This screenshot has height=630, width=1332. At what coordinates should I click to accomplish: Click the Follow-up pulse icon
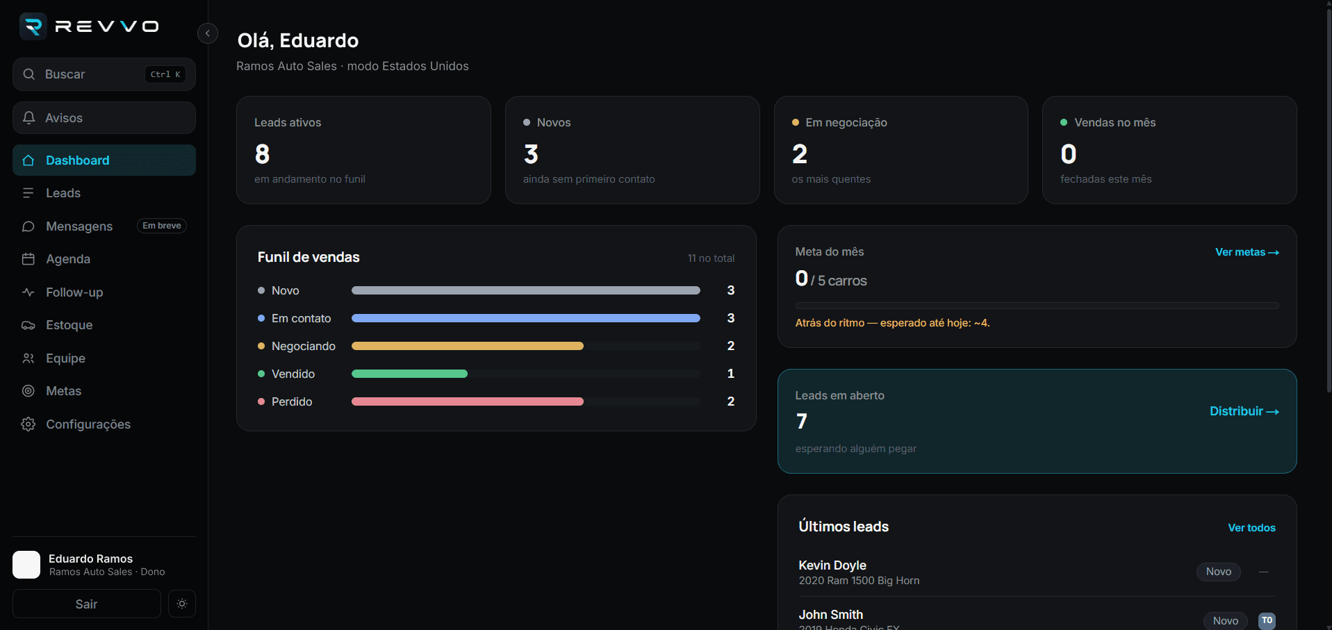pyautogui.click(x=28, y=292)
